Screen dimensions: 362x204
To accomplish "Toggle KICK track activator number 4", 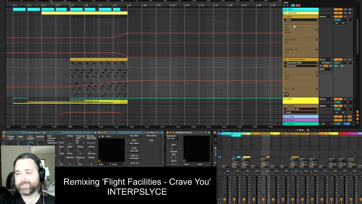I will (338, 9).
